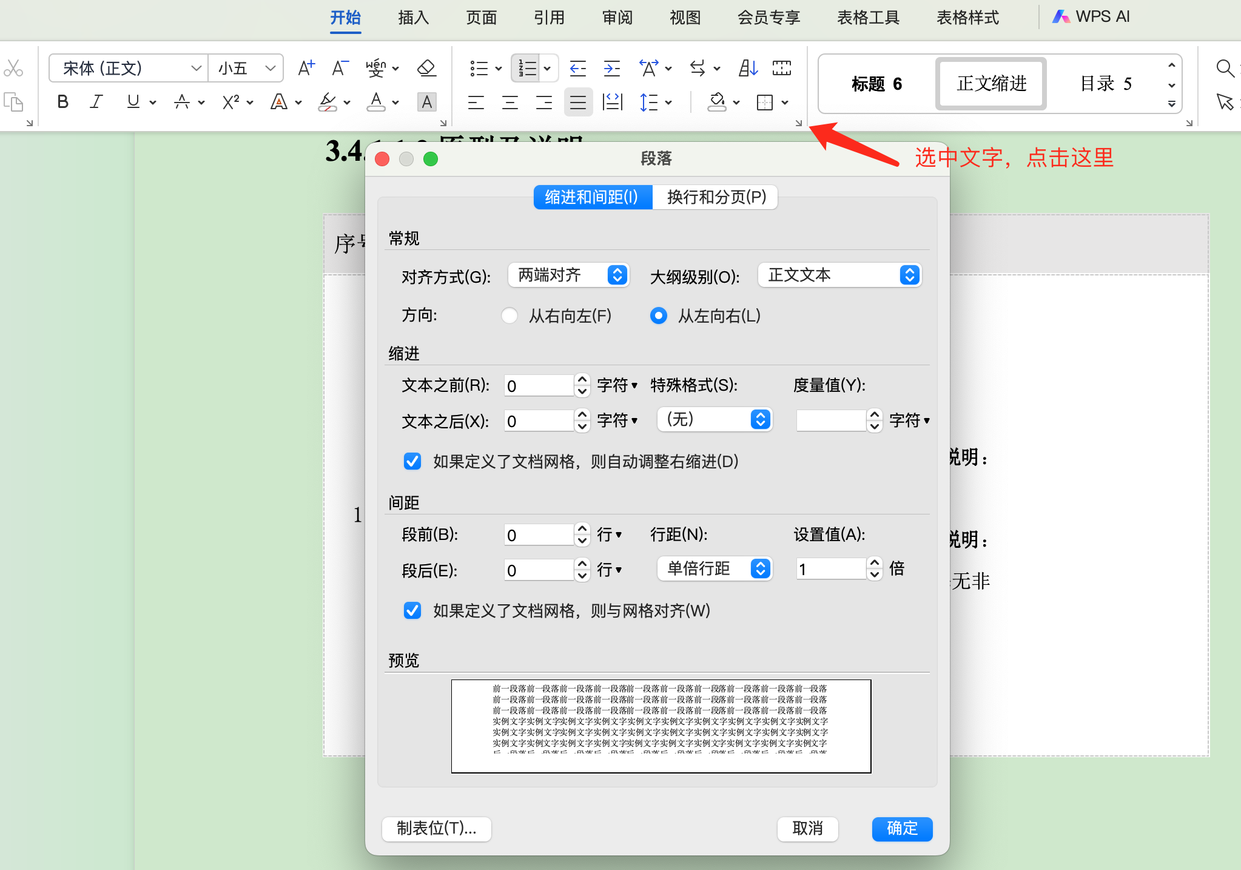Expand the font name combo box
This screenshot has width=1241, height=870.
(195, 68)
